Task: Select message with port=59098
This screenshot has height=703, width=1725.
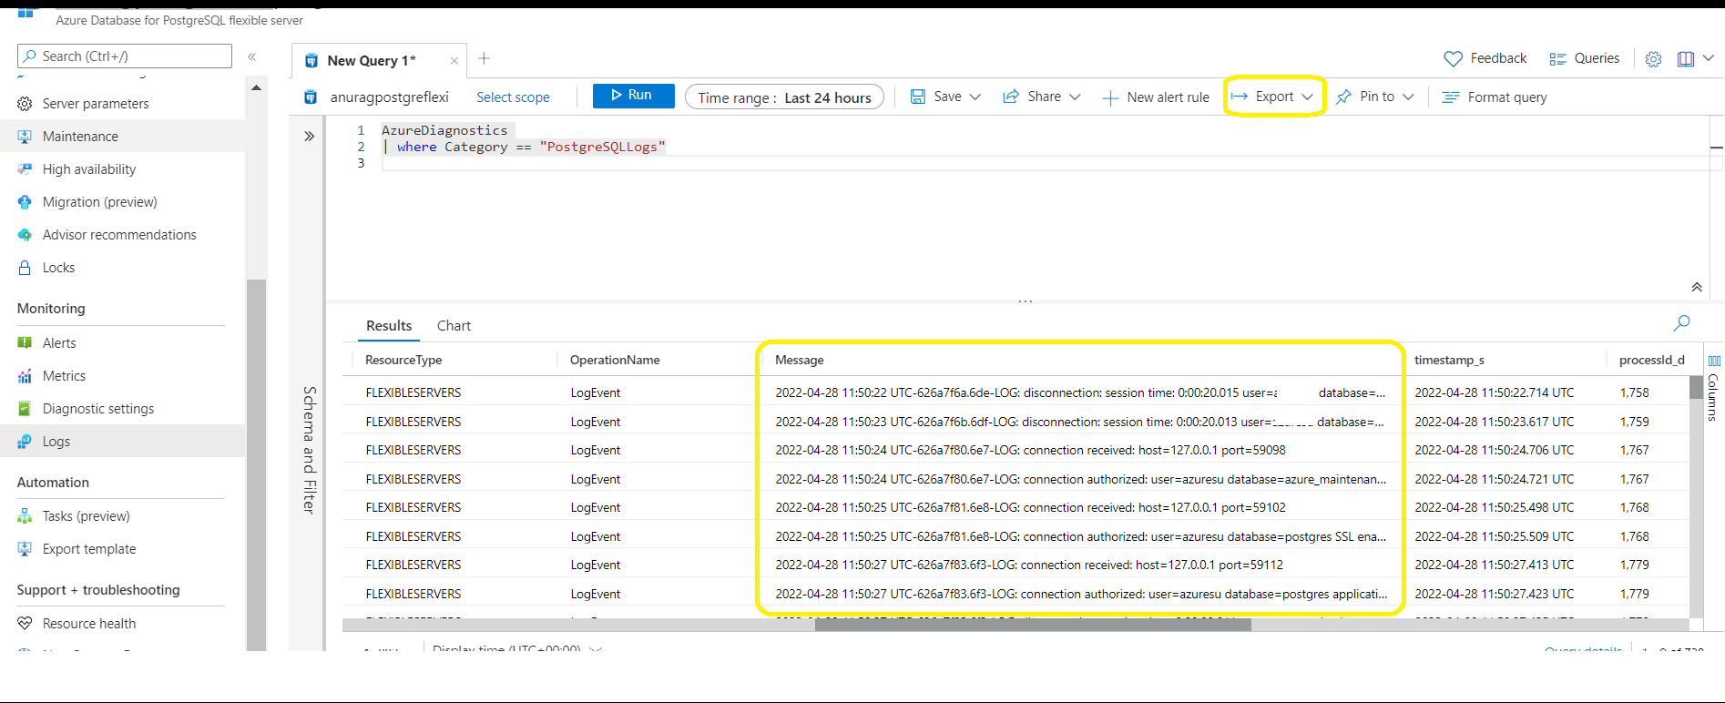Action: pos(1030,450)
